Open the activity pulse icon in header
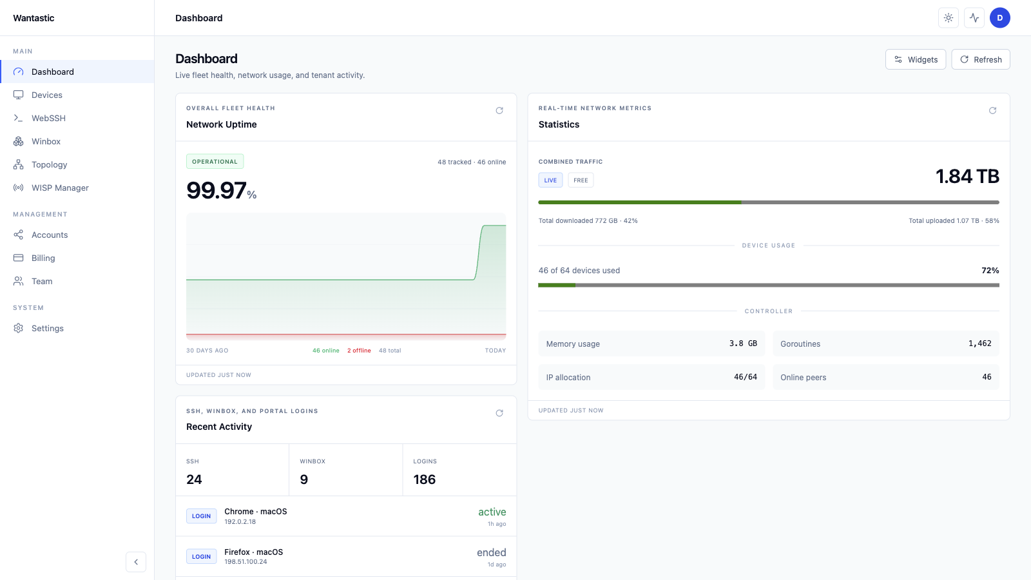The height and width of the screenshot is (580, 1031). [x=974, y=18]
